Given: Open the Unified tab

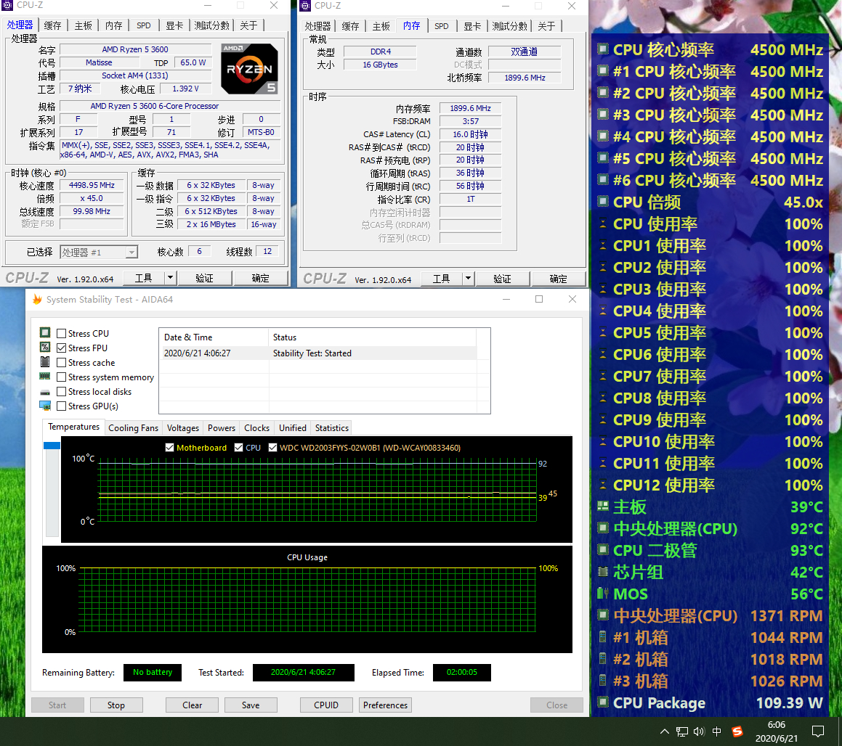Looking at the screenshot, I should (x=293, y=428).
